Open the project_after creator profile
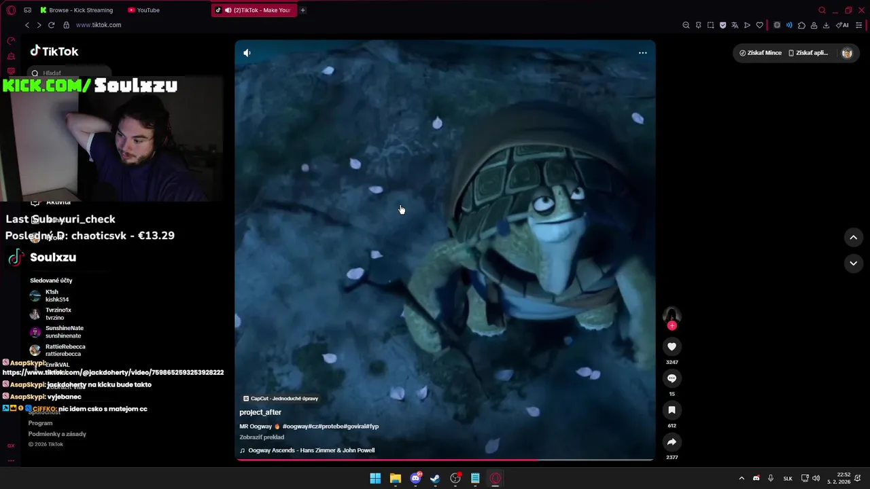 tap(260, 412)
